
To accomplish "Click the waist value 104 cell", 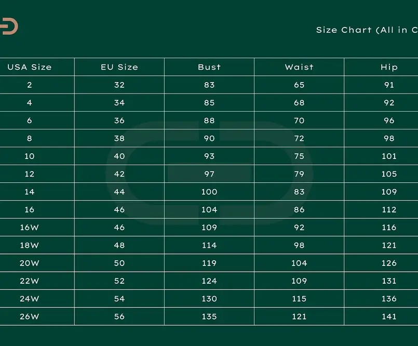I will pos(299,263).
